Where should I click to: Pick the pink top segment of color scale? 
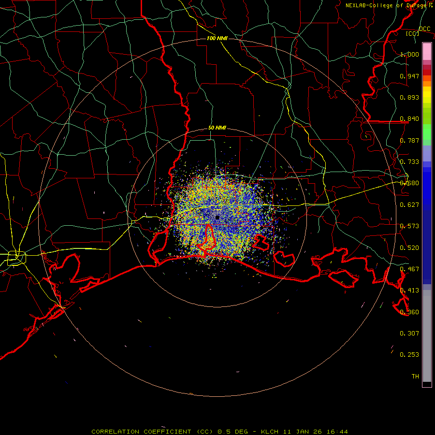[427, 51]
